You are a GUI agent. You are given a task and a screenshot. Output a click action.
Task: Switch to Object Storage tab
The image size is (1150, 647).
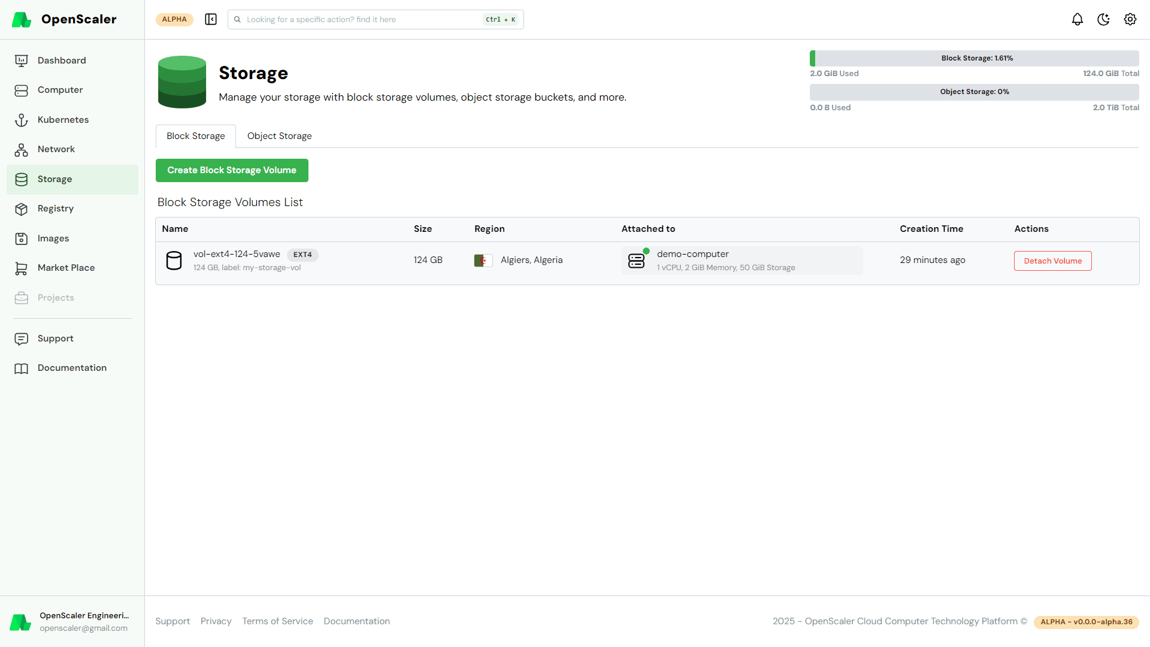(279, 136)
